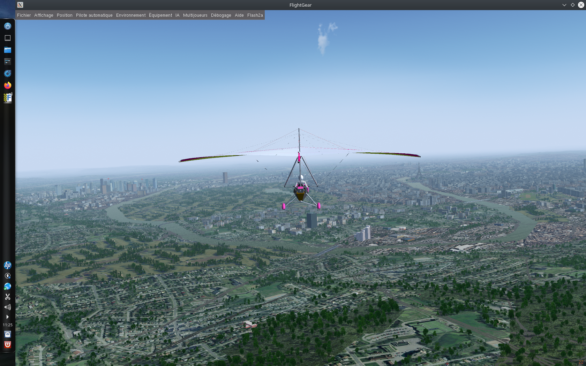This screenshot has width=586, height=366.
Task: Click the 11:25 clock in the dock
Action: [x=8, y=325]
